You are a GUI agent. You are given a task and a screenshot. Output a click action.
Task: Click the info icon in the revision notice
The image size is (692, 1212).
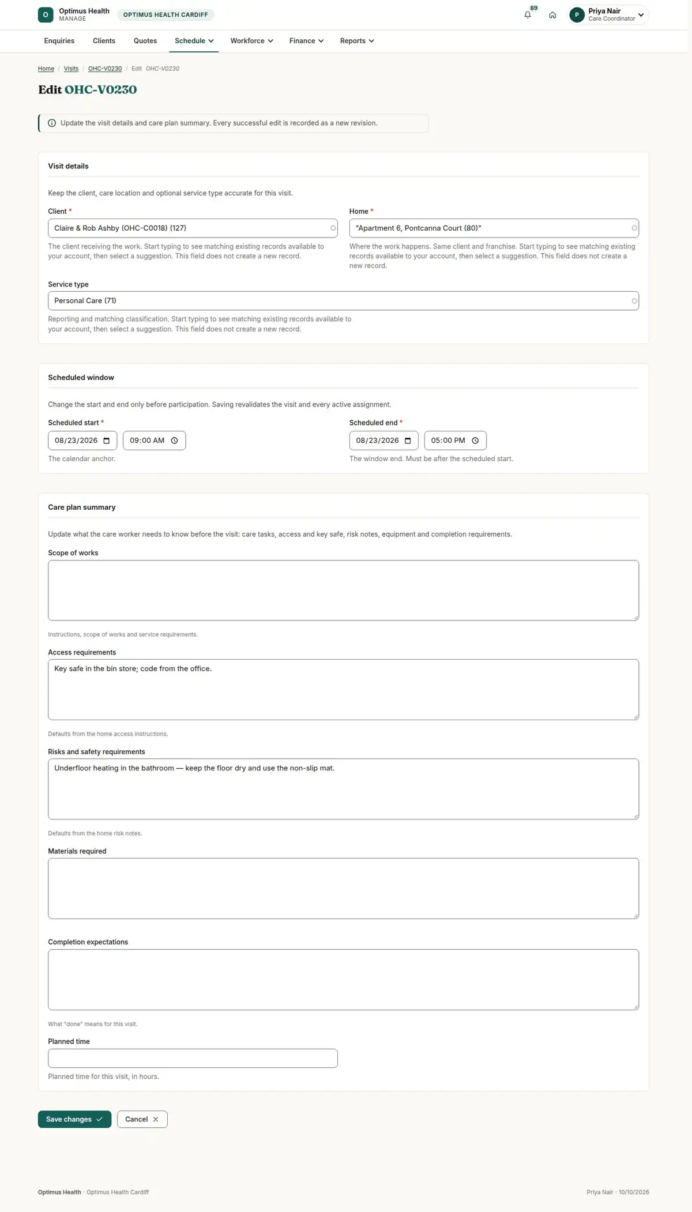coord(52,123)
